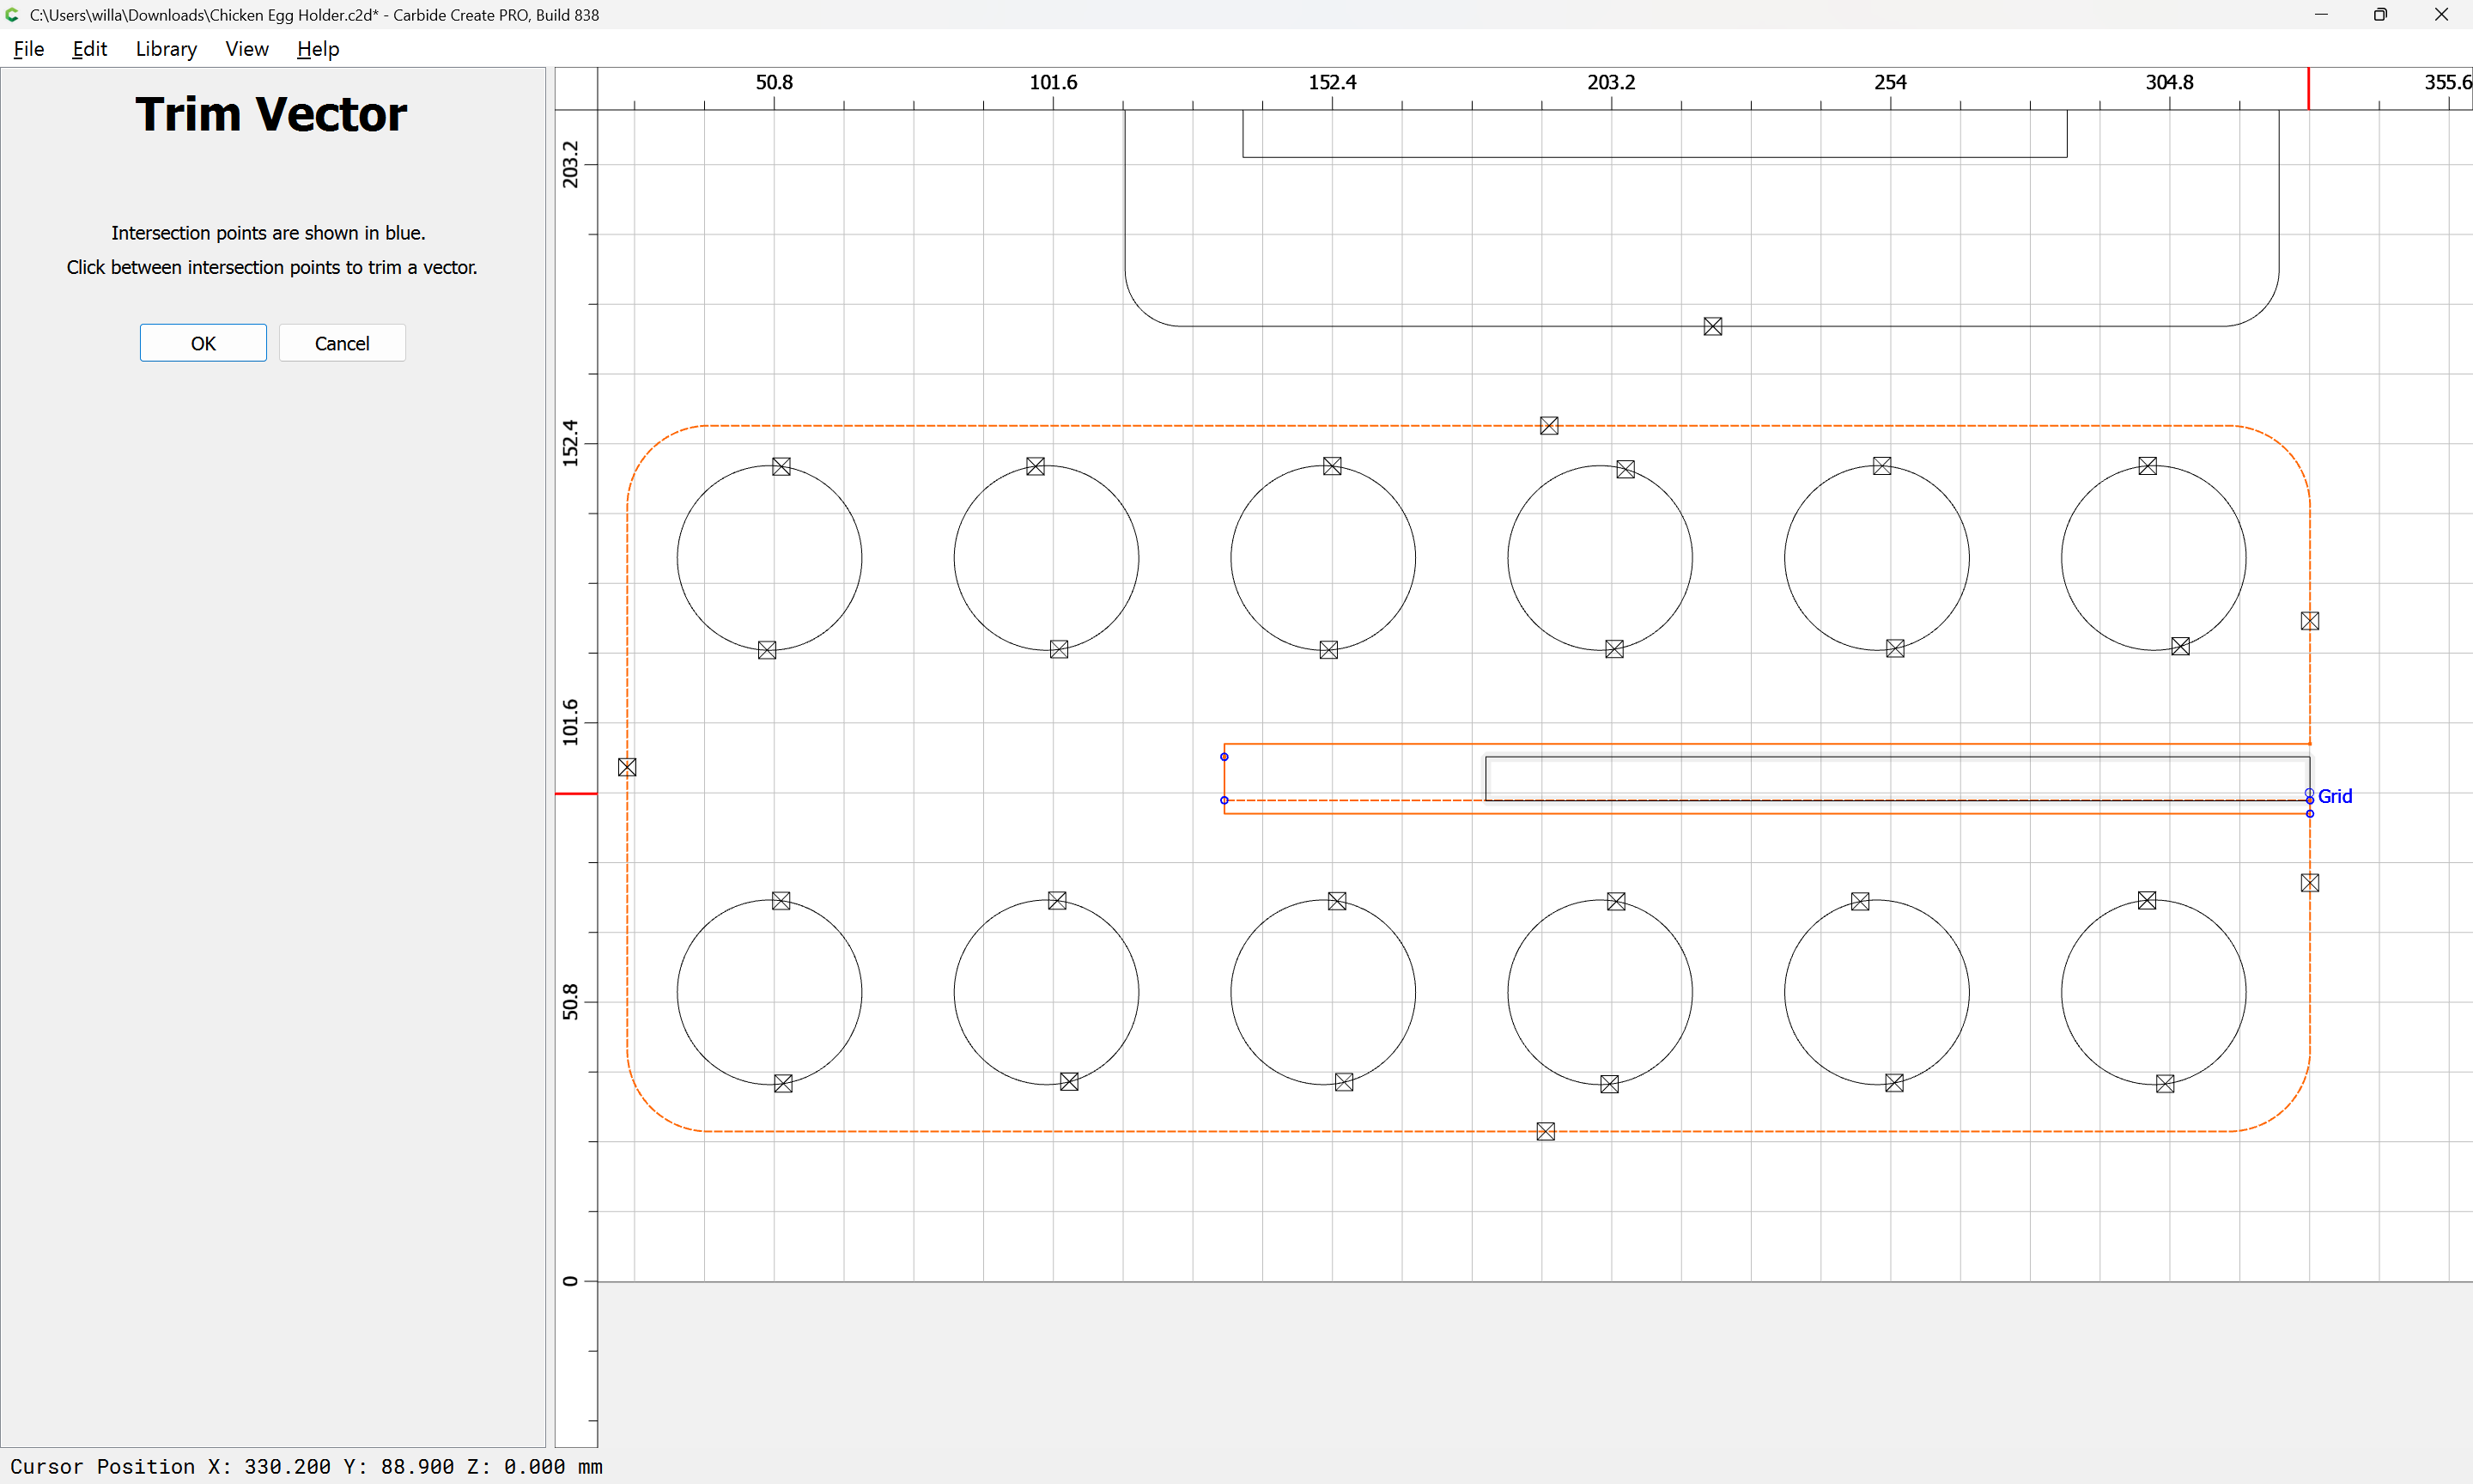Click top node marker of top-left circle

(x=781, y=467)
